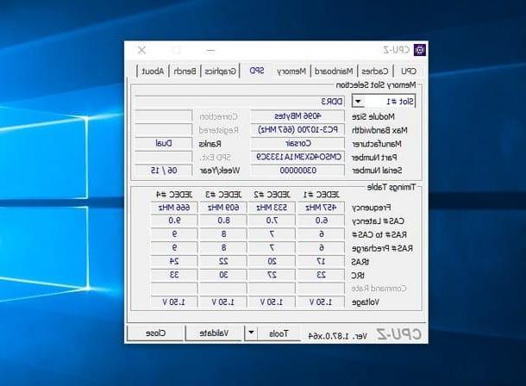
Task: Expand the Tools button dropdown arrow
Action: click(251, 333)
